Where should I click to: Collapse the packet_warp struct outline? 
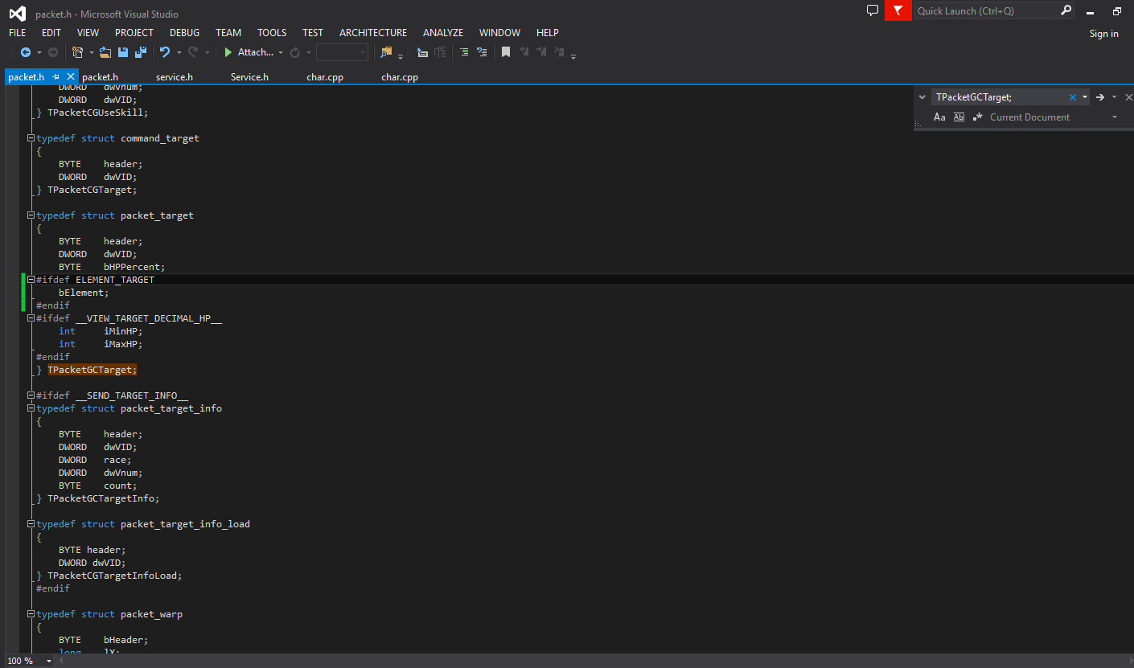tap(31, 614)
